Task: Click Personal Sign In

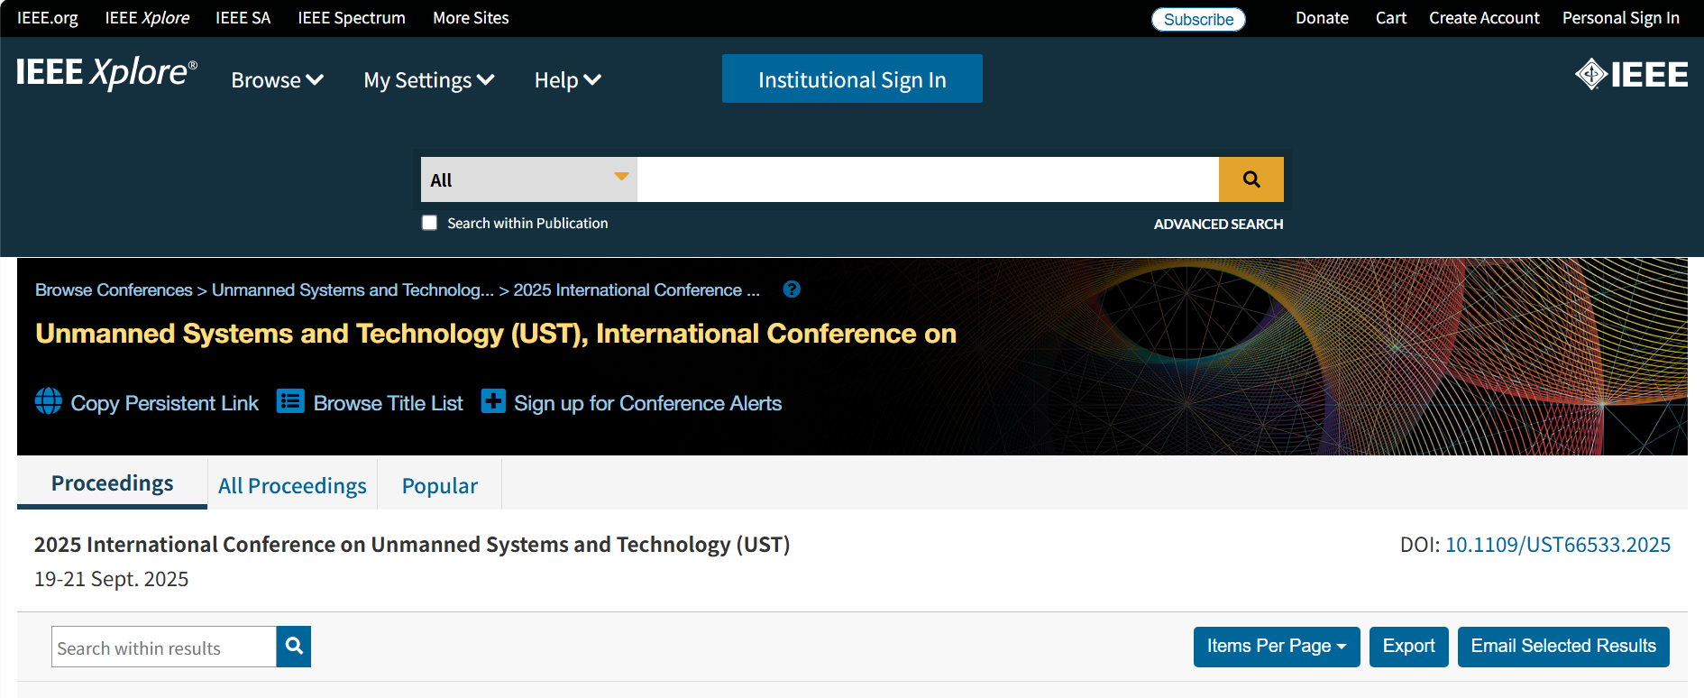Action: click(x=1621, y=18)
